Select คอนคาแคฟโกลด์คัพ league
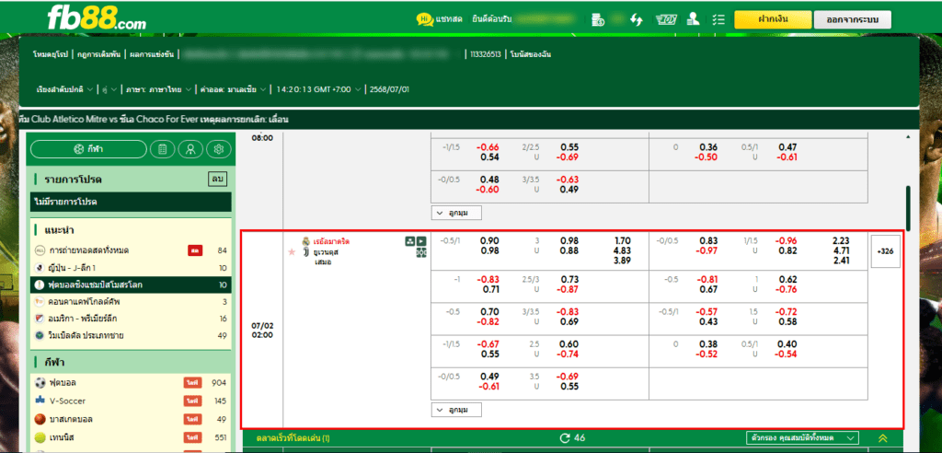The width and height of the screenshot is (942, 453). (131, 301)
